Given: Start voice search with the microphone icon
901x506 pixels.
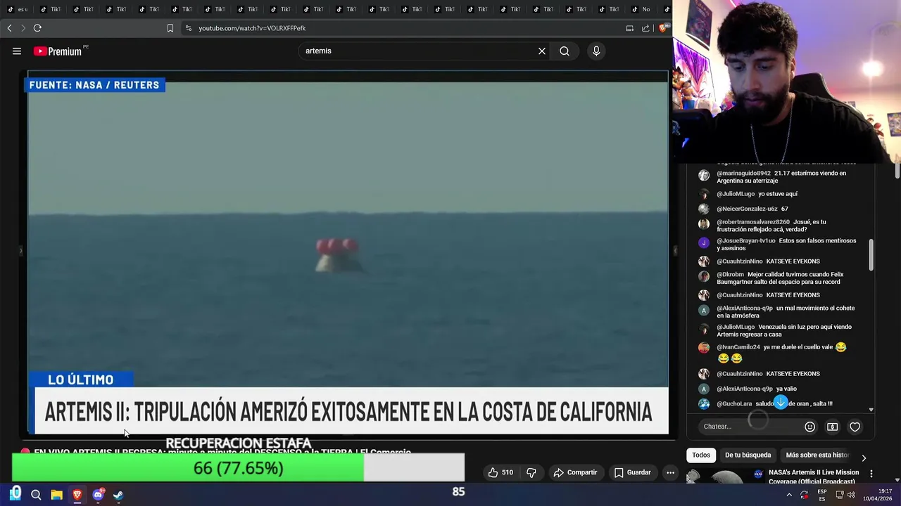Looking at the screenshot, I should tap(596, 51).
